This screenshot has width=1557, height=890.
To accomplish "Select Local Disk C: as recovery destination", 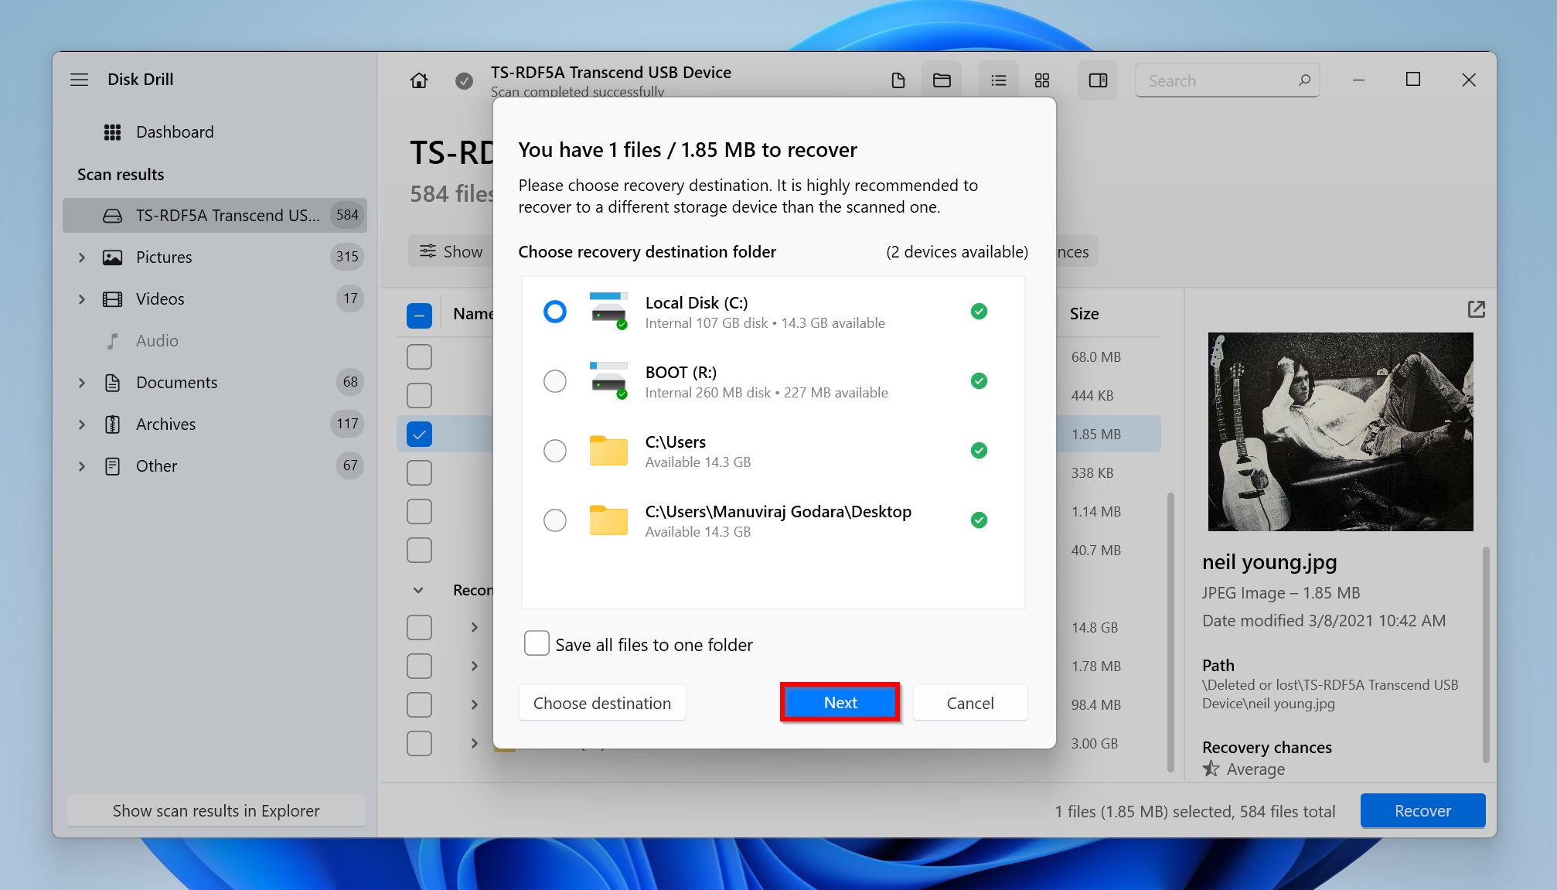I will point(555,310).
